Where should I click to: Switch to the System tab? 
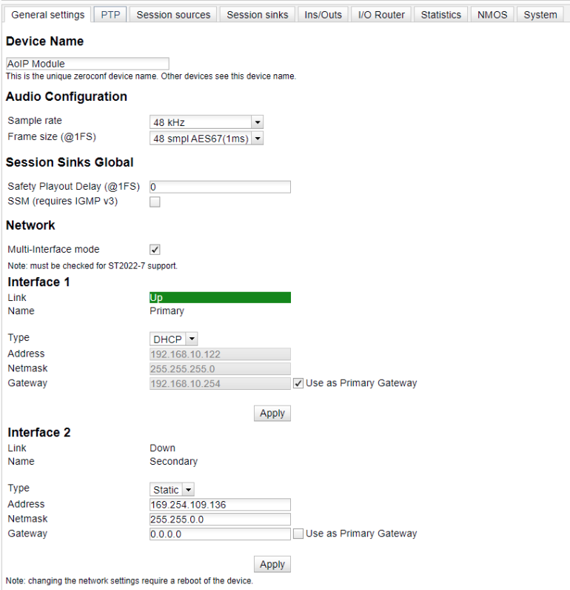(540, 15)
